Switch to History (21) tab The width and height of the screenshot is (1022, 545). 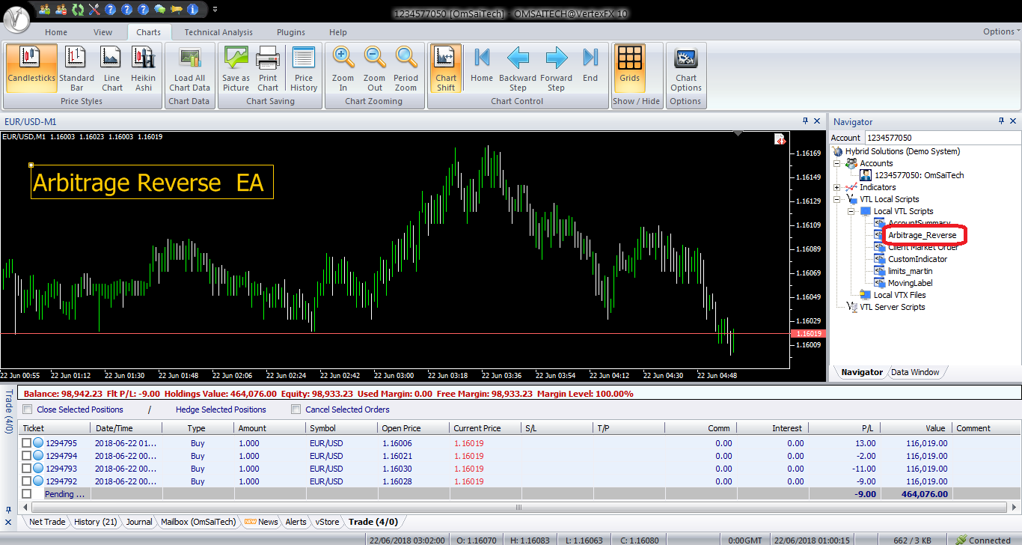95,522
